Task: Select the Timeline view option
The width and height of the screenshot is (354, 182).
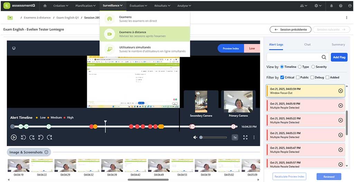Action: click(282, 67)
